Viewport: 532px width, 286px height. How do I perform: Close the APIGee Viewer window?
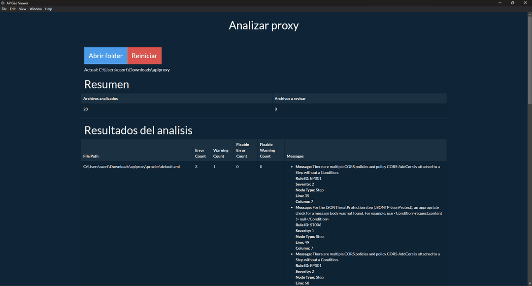pyautogui.click(x=525, y=3)
